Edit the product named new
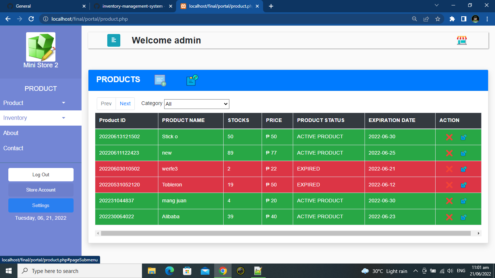The width and height of the screenshot is (495, 278). [463, 153]
